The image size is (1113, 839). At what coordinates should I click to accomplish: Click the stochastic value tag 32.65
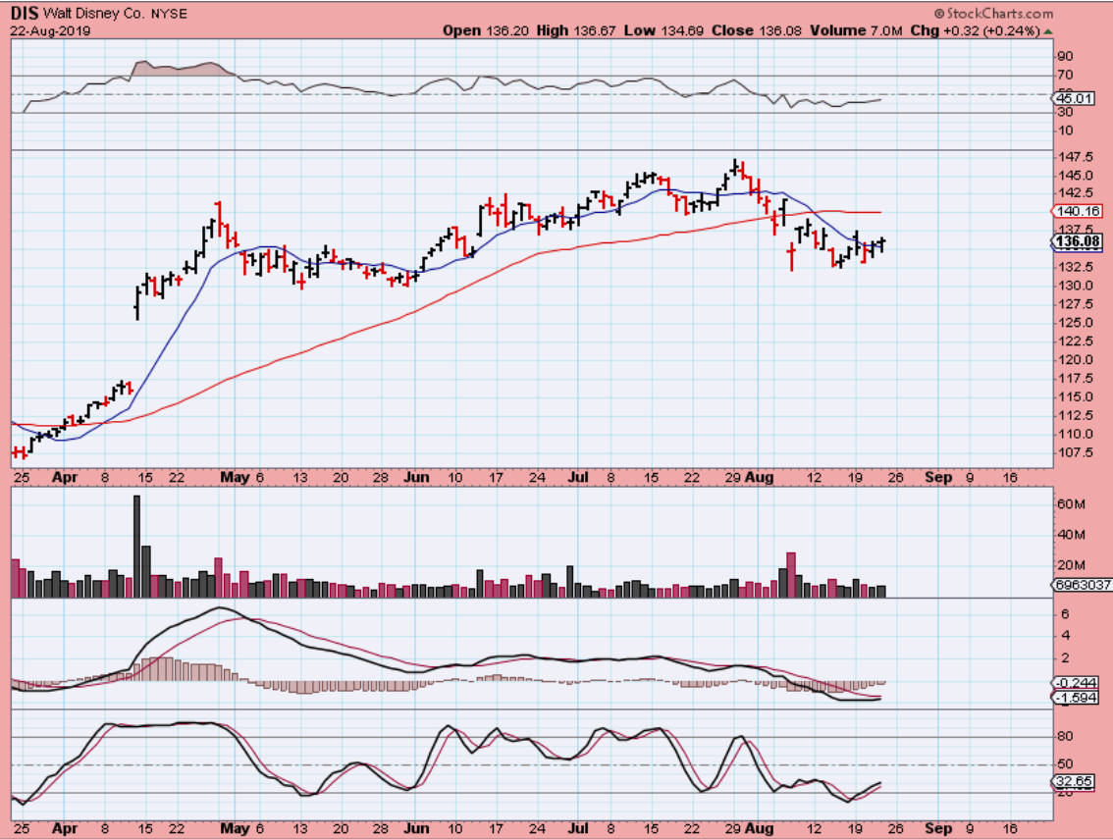pyautogui.click(x=1074, y=781)
